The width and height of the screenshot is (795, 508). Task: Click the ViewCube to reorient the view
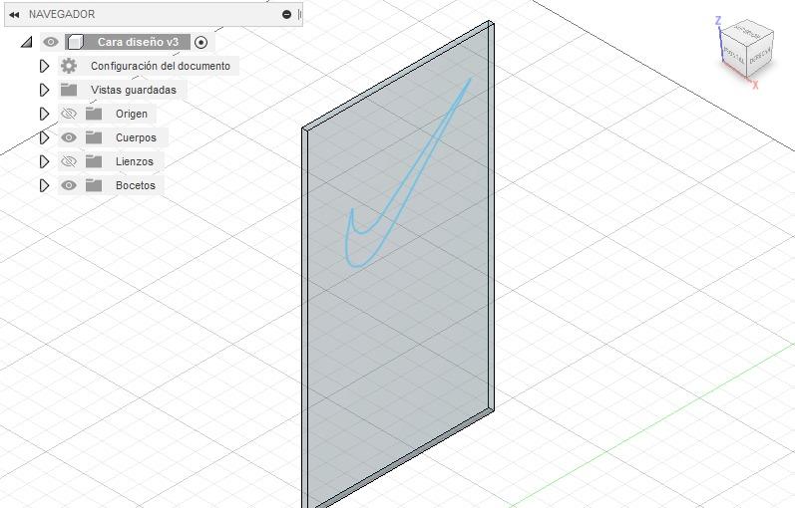point(746,47)
